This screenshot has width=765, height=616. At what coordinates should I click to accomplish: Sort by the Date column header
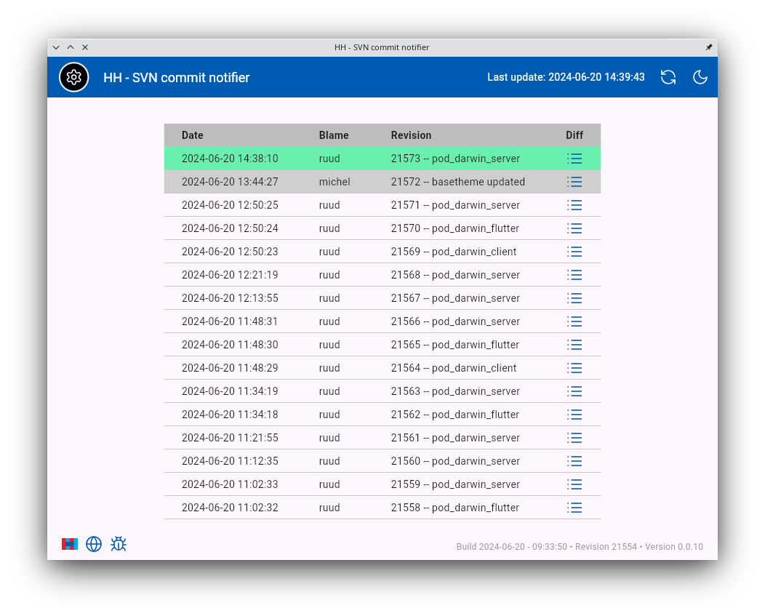coord(193,135)
